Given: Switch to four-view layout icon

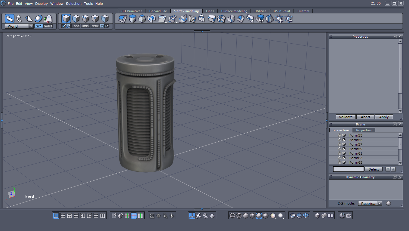Looking at the screenshot, I should point(63,216).
